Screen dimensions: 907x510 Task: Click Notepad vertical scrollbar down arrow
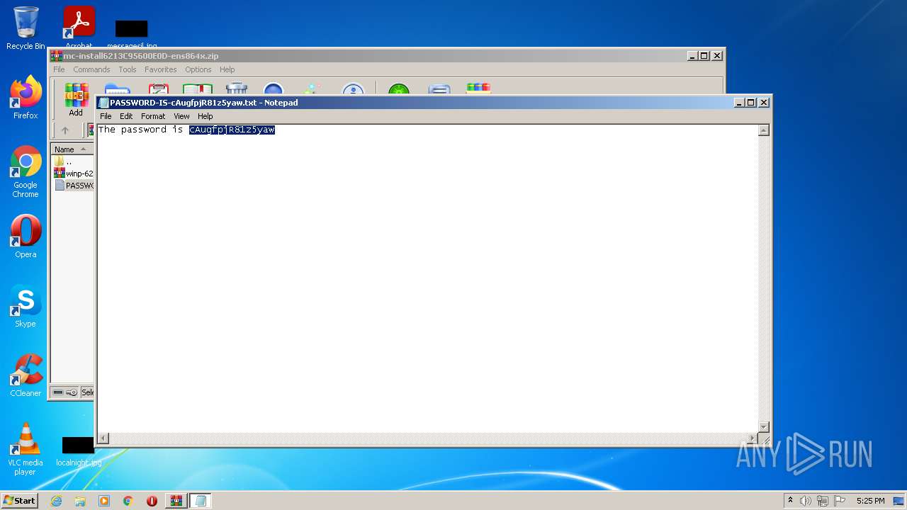click(x=764, y=426)
